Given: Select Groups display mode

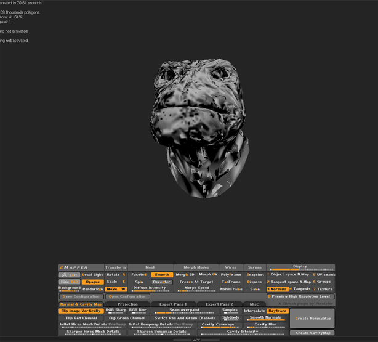Looking at the screenshot, I should pos(324,282).
